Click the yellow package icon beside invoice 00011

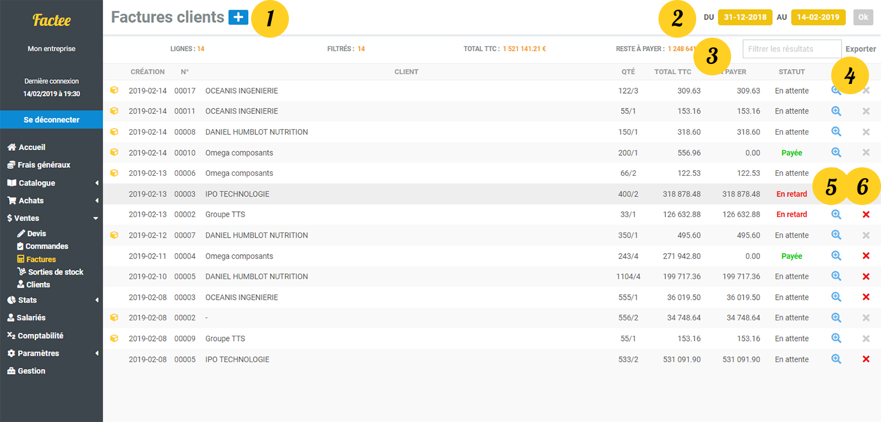[x=114, y=111]
